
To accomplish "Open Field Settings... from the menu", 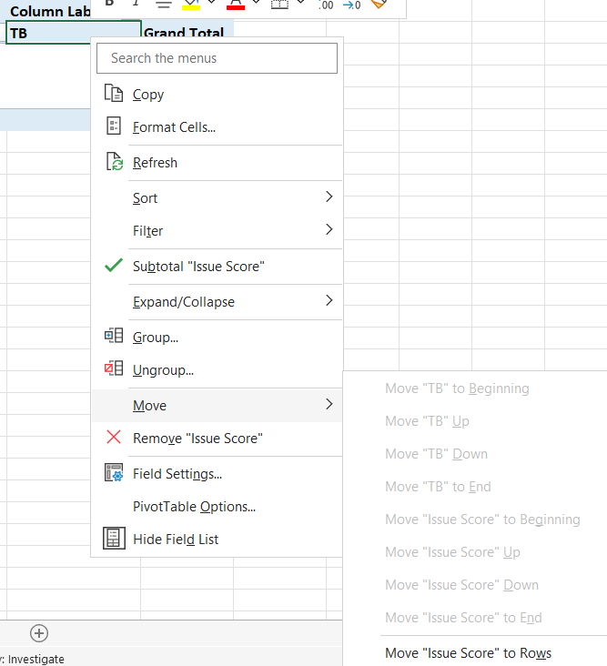I will (x=218, y=474).
